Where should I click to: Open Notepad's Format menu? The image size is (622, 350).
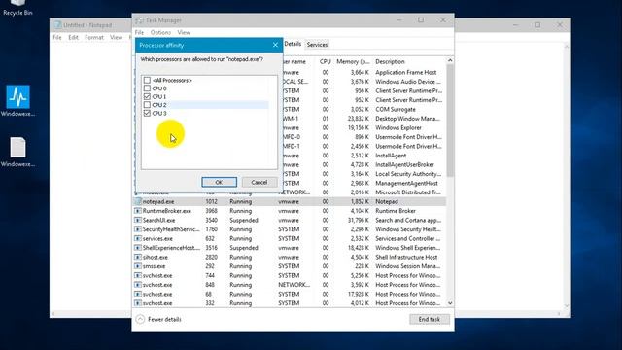click(x=94, y=37)
